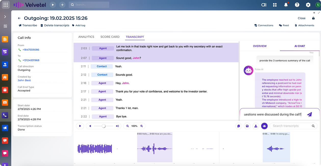This screenshot has height=166, width=321.
Task: Mute the audio volume
Action: [90, 126]
